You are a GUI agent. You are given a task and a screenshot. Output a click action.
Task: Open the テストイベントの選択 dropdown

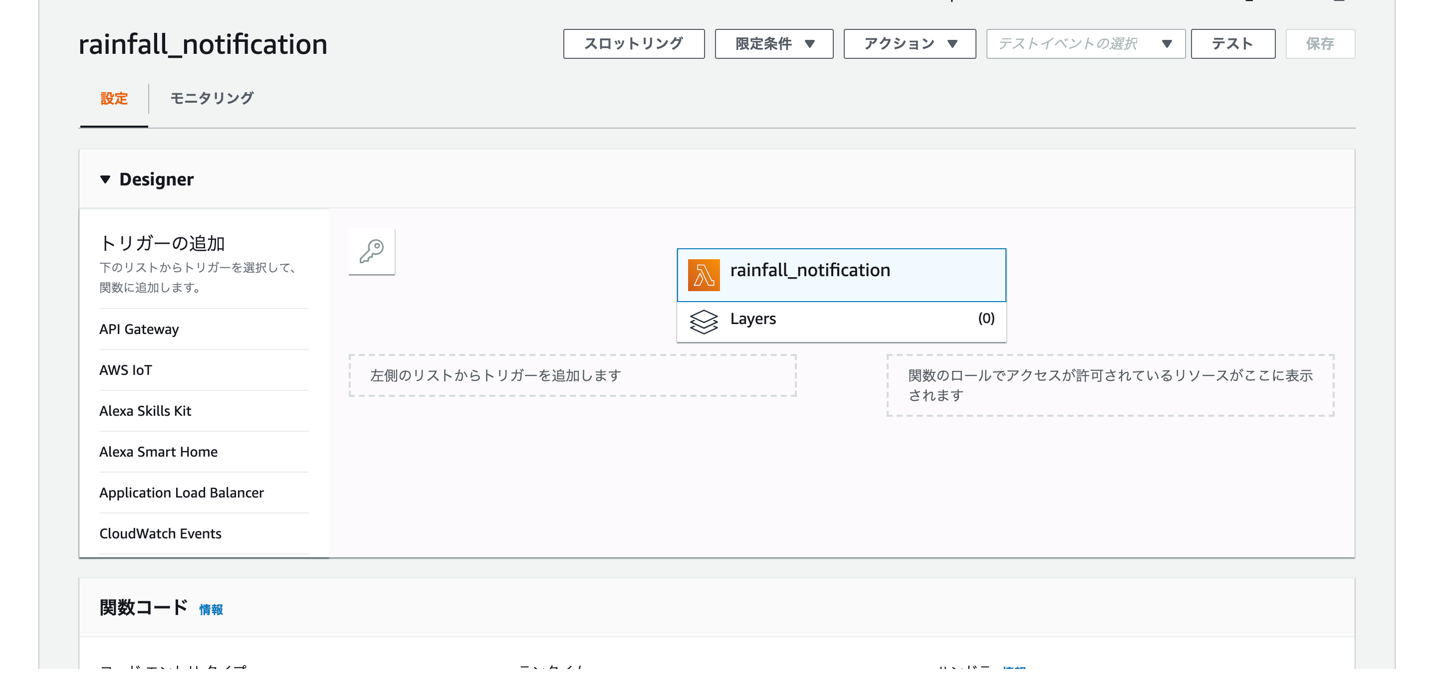click(x=1085, y=43)
